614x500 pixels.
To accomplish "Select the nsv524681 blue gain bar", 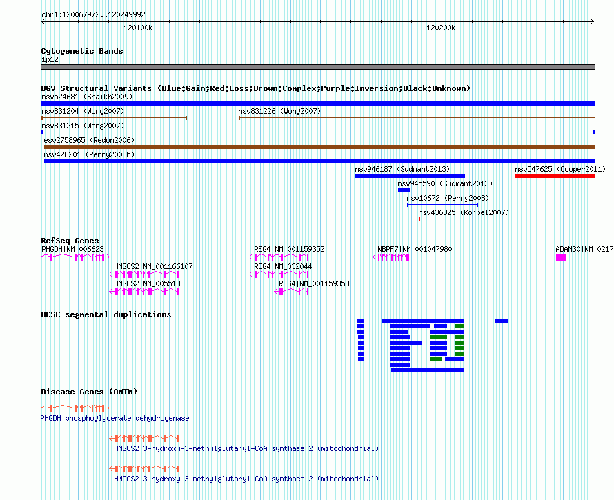I will (317, 103).
